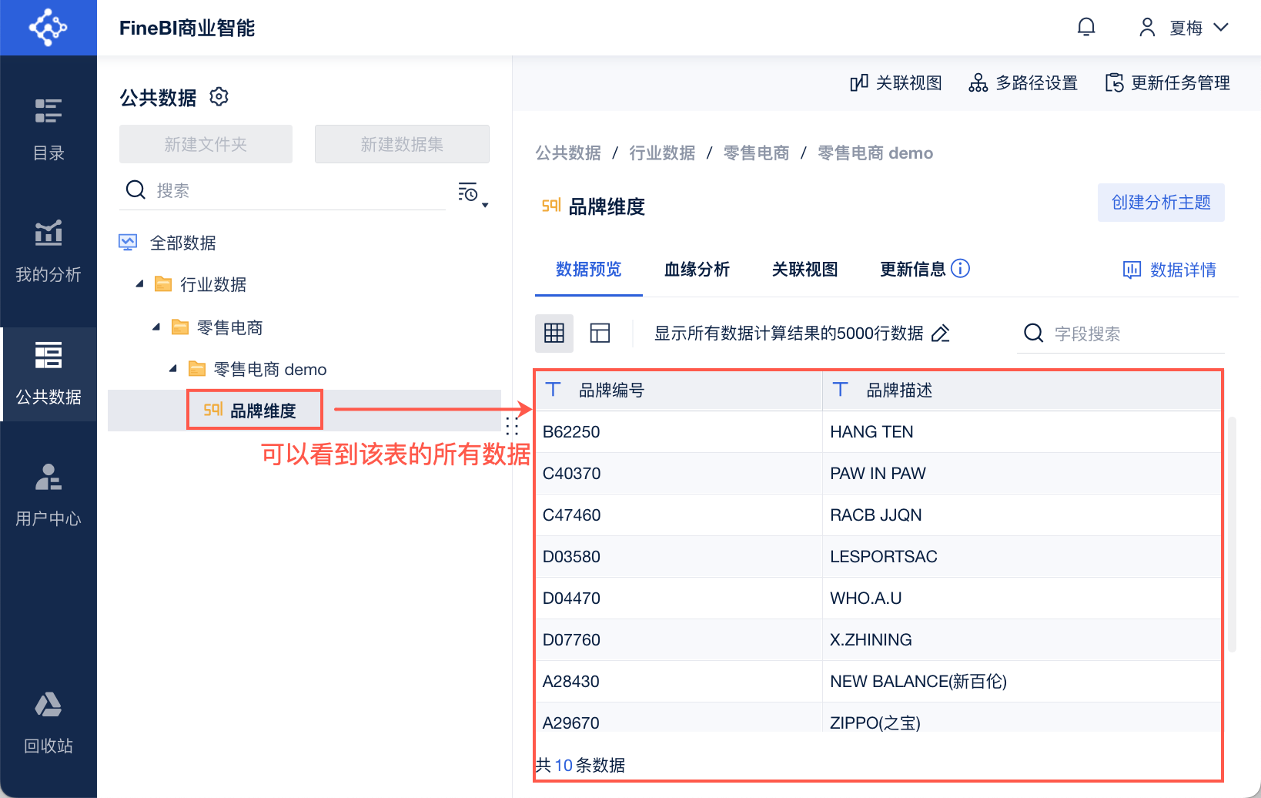Collapse the 零售电商 demo folder

point(173,369)
